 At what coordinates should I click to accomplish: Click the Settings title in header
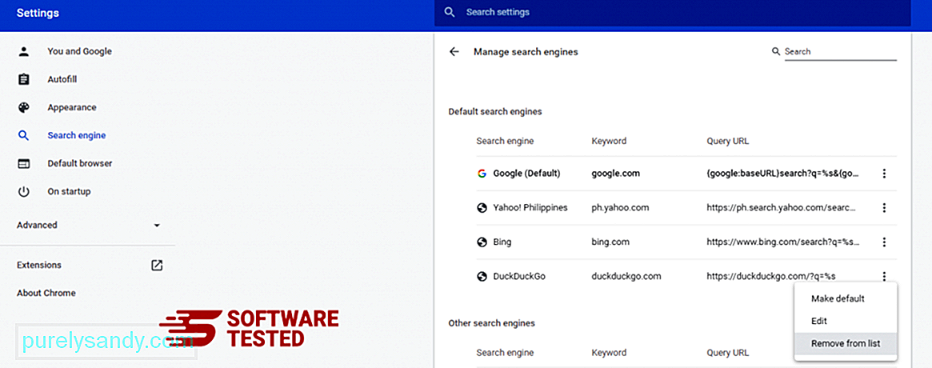coord(38,13)
